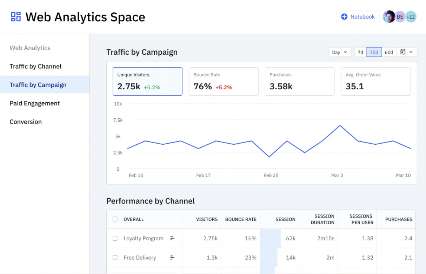Image resolution: width=426 pixels, height=274 pixels.
Task: Open the Day granularity dropdown
Action: point(340,52)
